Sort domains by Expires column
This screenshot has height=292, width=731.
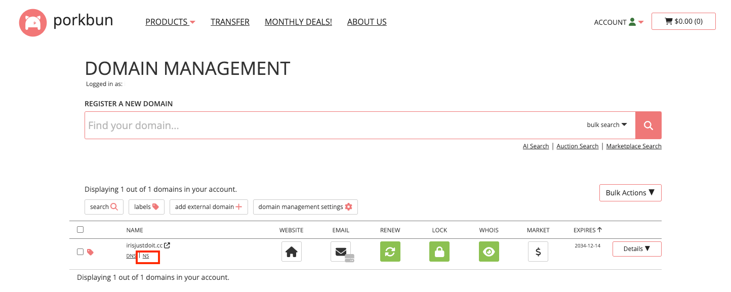point(587,230)
